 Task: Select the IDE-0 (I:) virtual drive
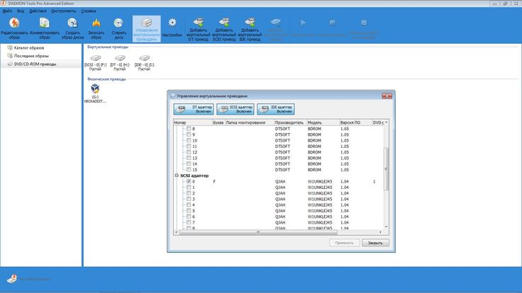(x=144, y=62)
